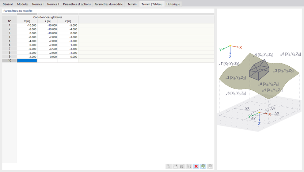Click Y value 0.000 in row 9
The height and width of the screenshot is (172, 304).
47,57
